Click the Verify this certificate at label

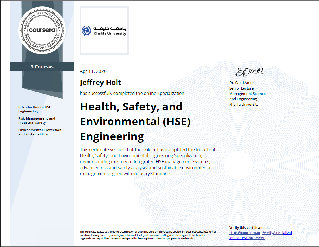pyautogui.click(x=248, y=227)
